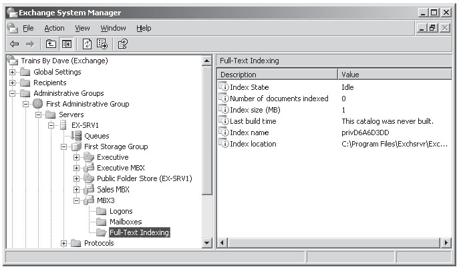This screenshot has width=459, height=269.
Task: Select the Logons tree item
Action: [121, 211]
